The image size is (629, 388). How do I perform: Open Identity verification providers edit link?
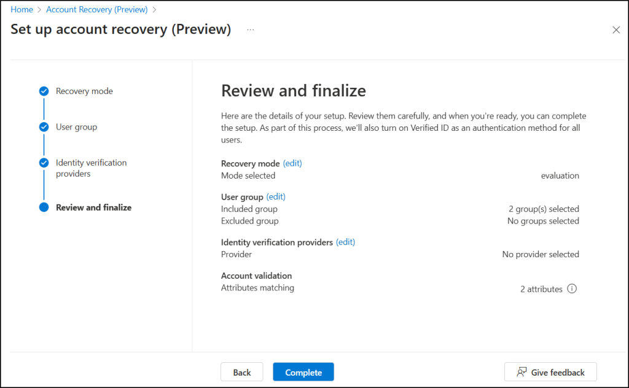click(x=345, y=242)
